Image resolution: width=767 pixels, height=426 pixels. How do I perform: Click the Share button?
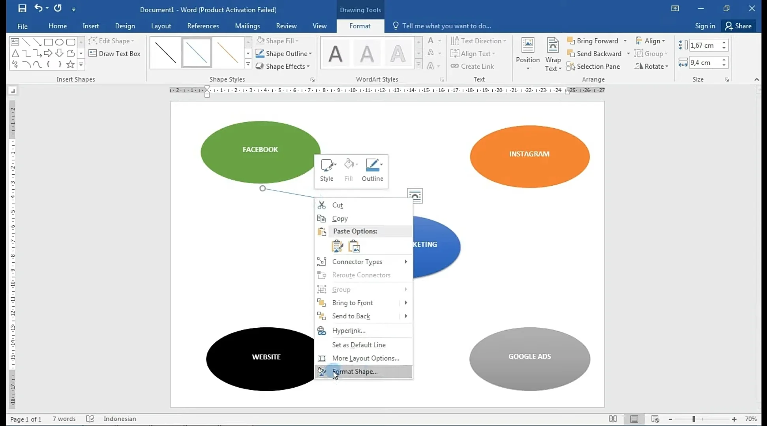pyautogui.click(x=738, y=26)
